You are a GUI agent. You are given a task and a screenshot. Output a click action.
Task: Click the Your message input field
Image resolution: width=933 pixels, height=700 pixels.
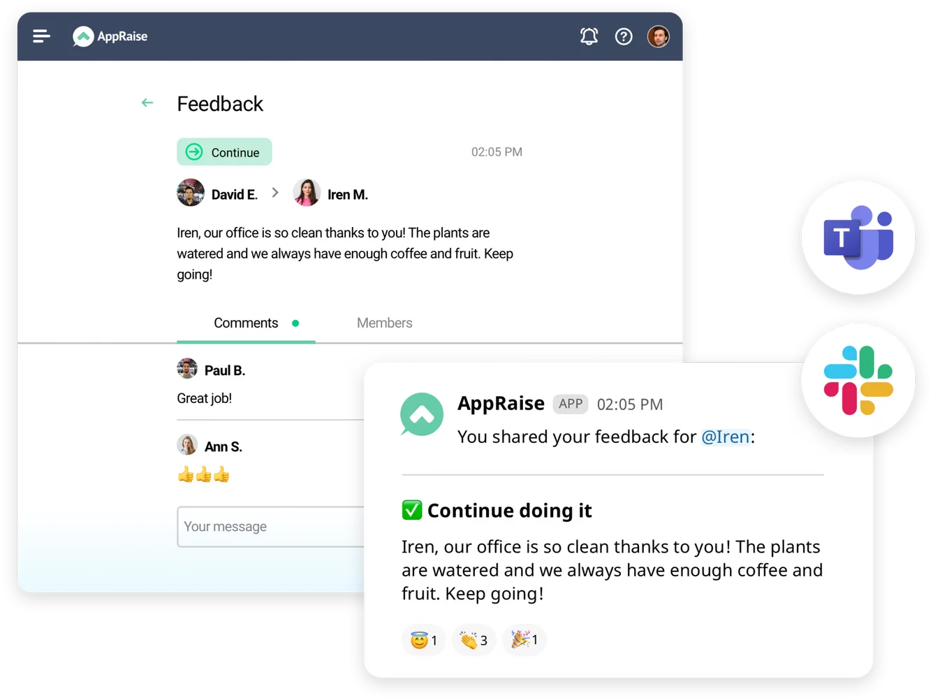(x=271, y=527)
